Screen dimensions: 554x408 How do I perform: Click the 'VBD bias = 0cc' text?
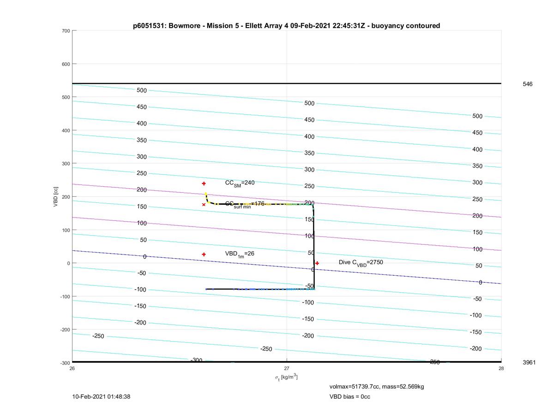(349, 396)
